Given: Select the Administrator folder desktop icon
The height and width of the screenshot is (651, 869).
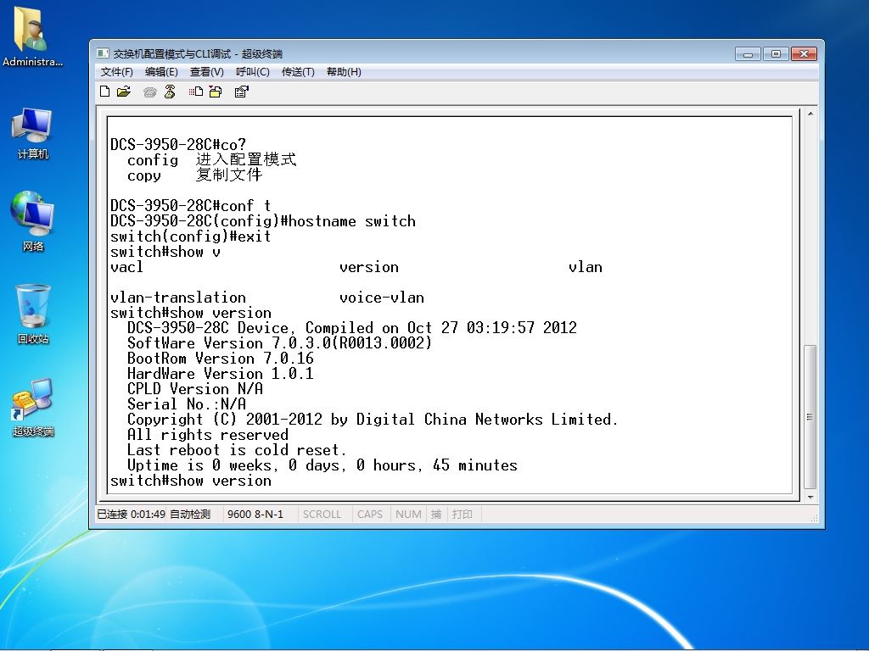Looking at the screenshot, I should 32,36.
